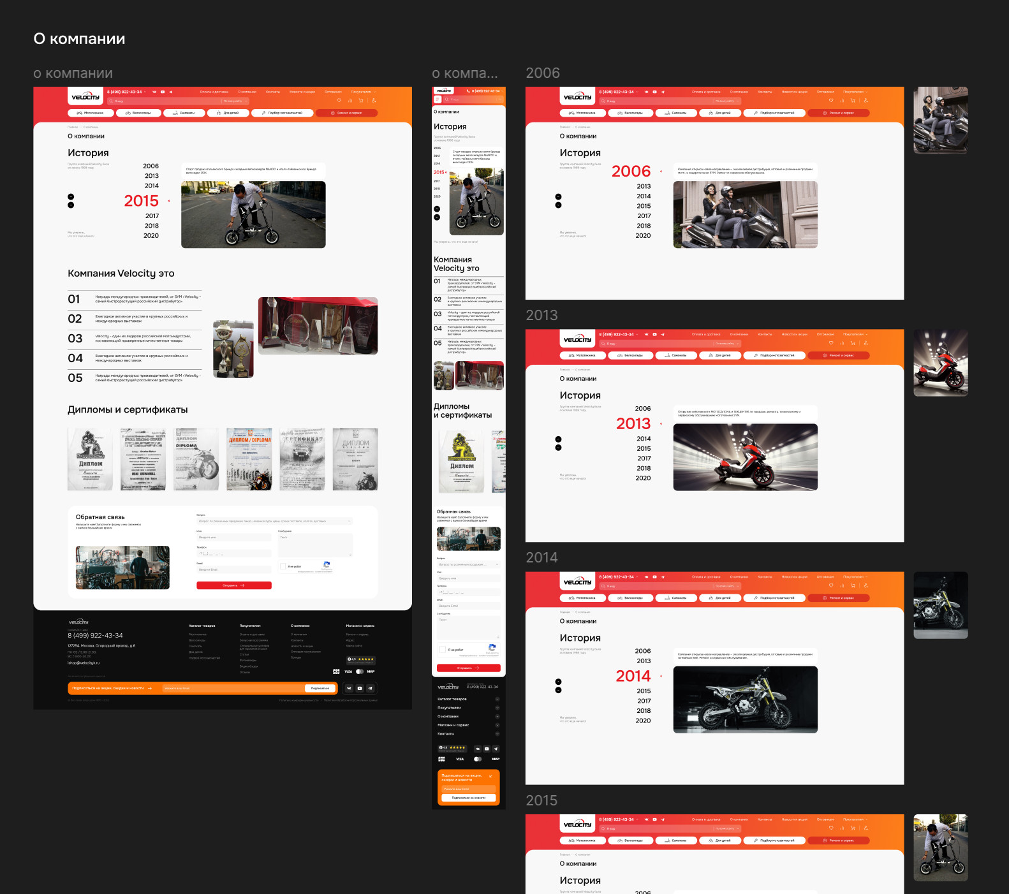Open the Telegram icon in the main desktop header
The height and width of the screenshot is (894, 1009).
(x=171, y=92)
